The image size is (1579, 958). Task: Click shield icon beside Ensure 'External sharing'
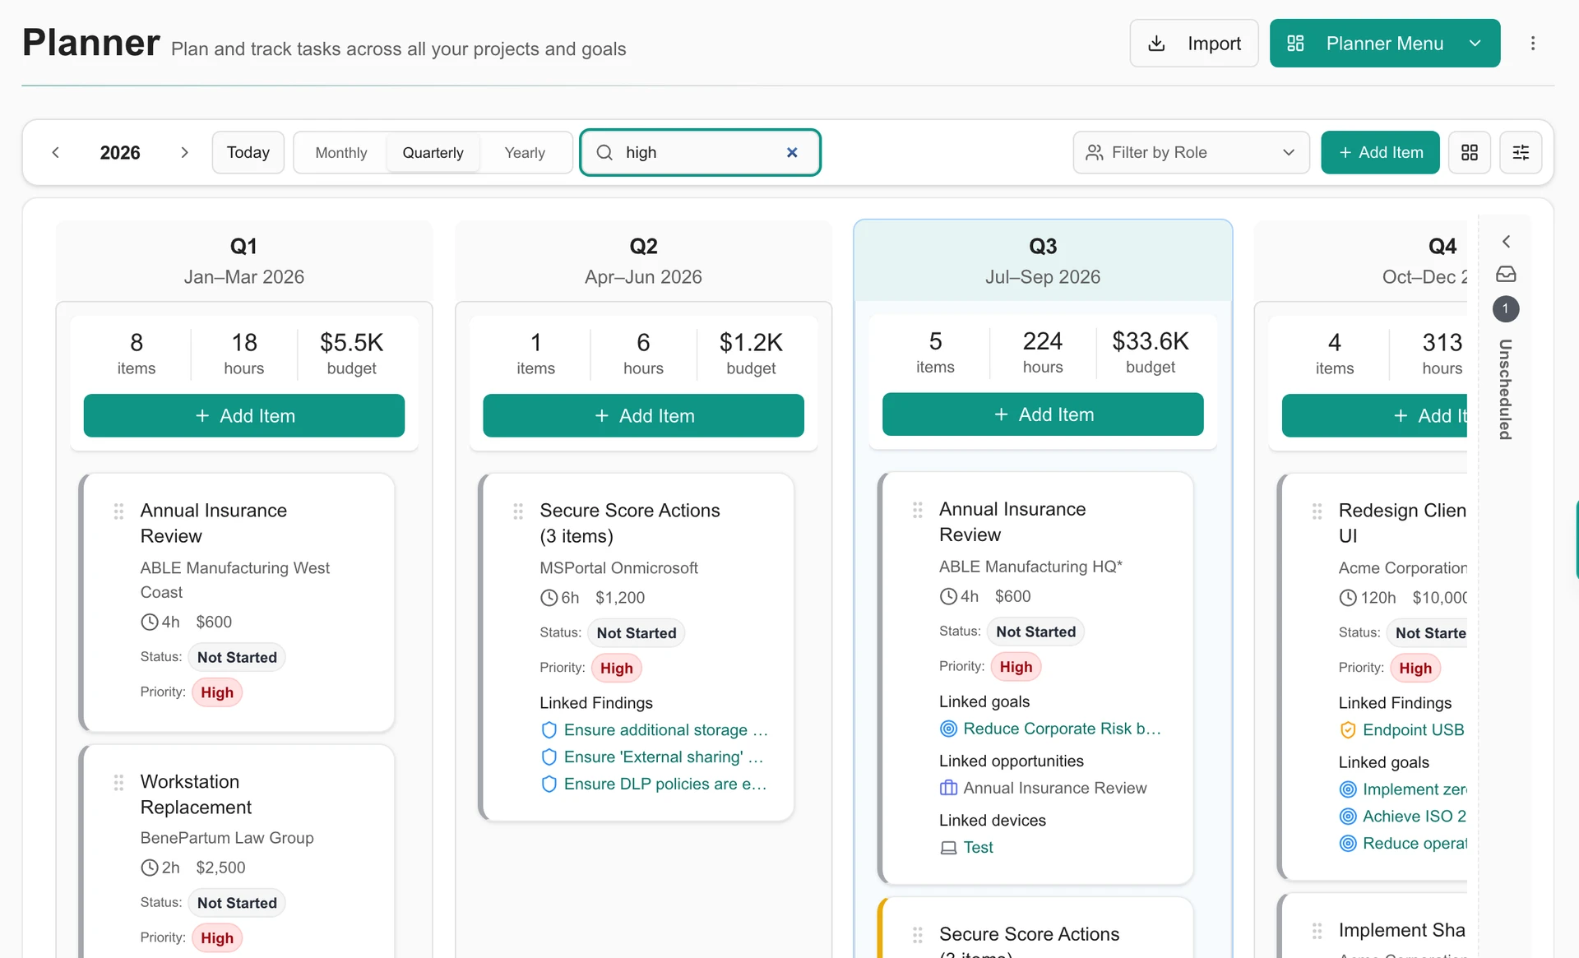click(x=549, y=757)
